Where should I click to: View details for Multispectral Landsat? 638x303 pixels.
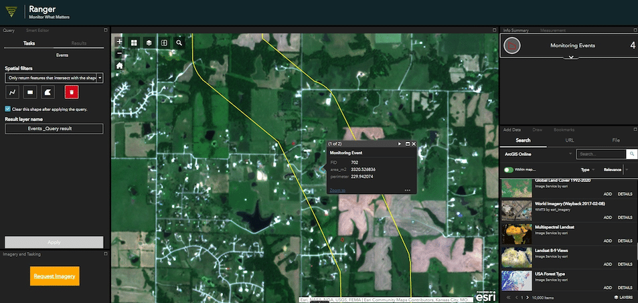point(625,241)
